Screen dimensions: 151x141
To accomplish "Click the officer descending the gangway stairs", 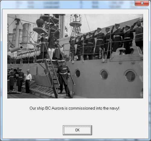I will (x=63, y=77).
